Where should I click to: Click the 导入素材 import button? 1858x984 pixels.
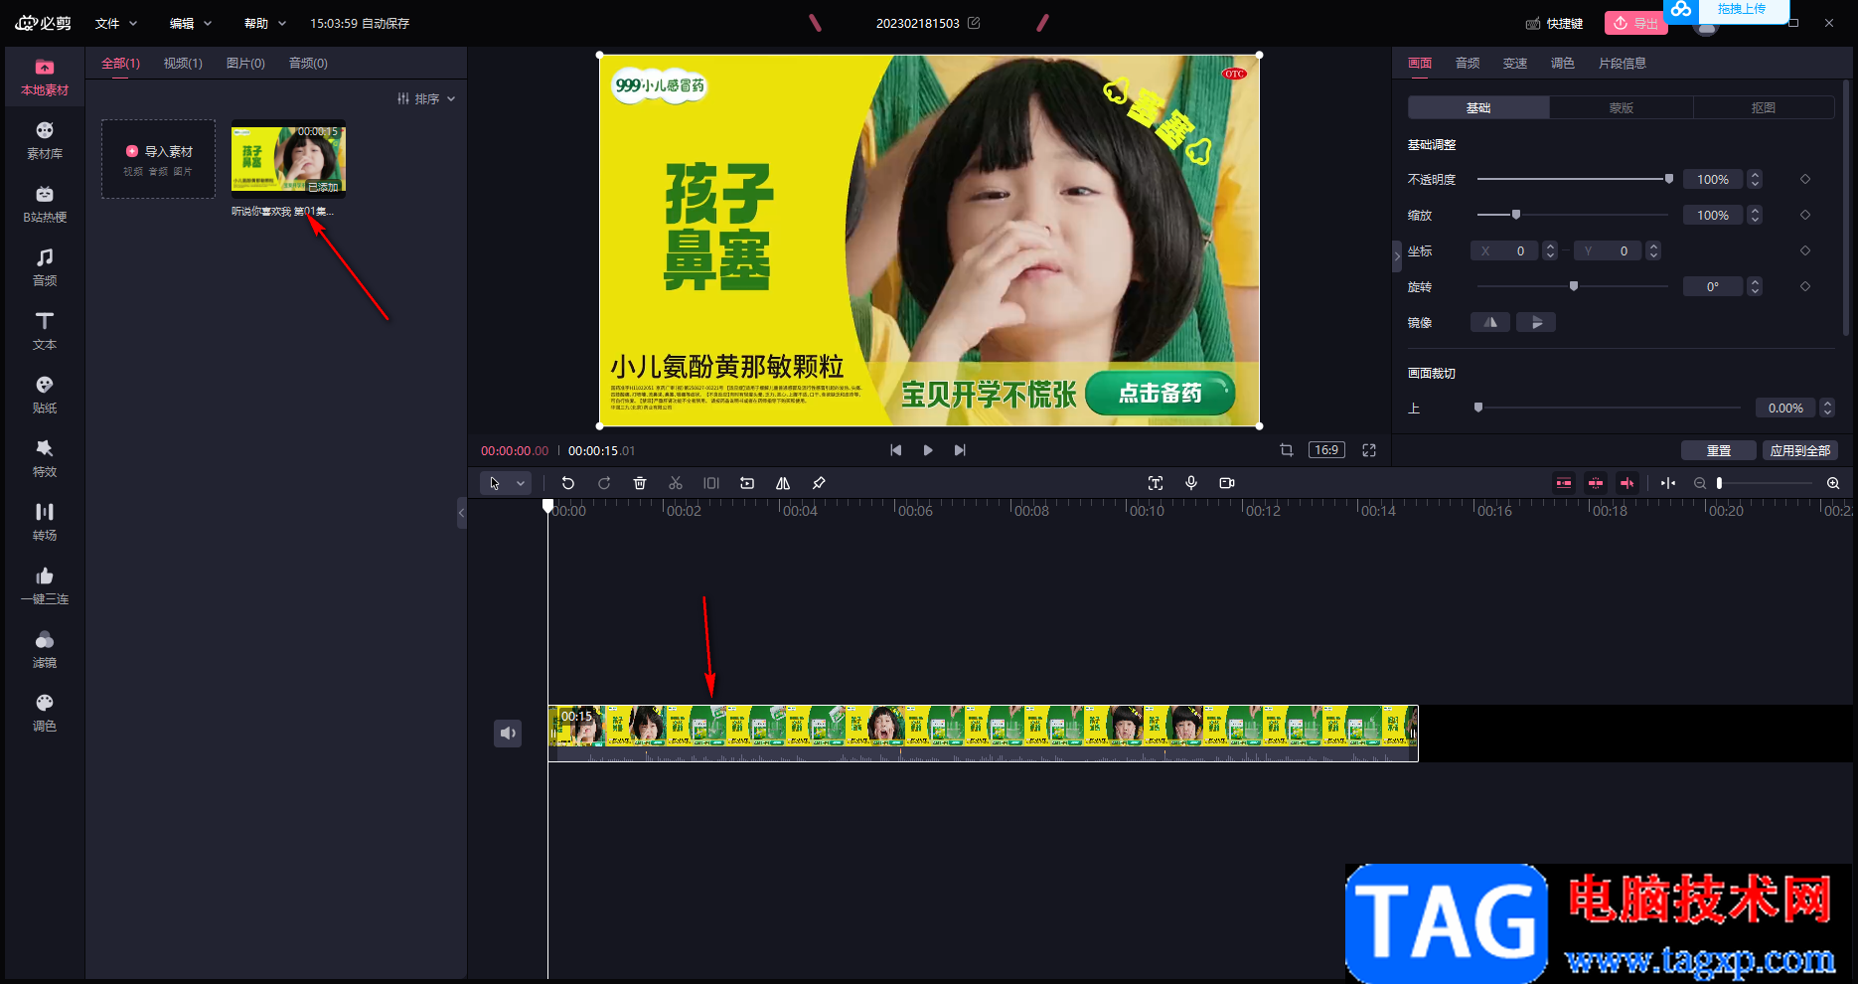coord(159,159)
